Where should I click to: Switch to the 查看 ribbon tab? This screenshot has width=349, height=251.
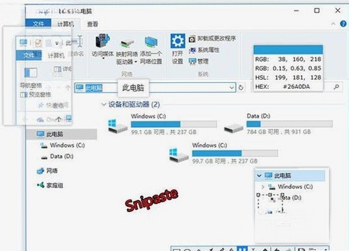[93, 24]
